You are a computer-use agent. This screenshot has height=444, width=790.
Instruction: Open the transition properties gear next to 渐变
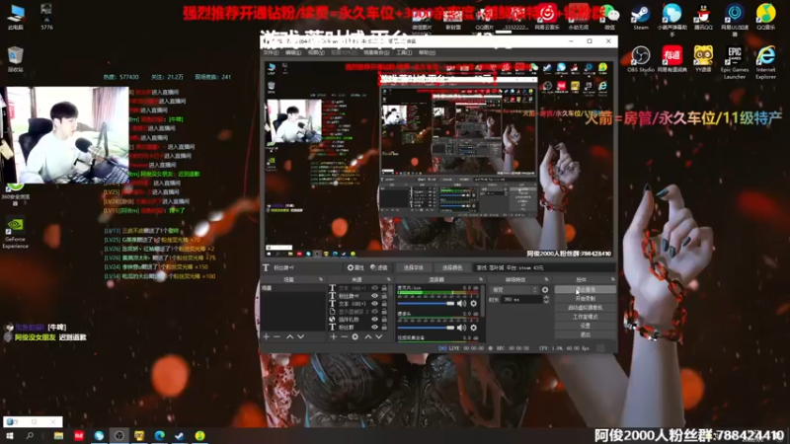coord(545,290)
